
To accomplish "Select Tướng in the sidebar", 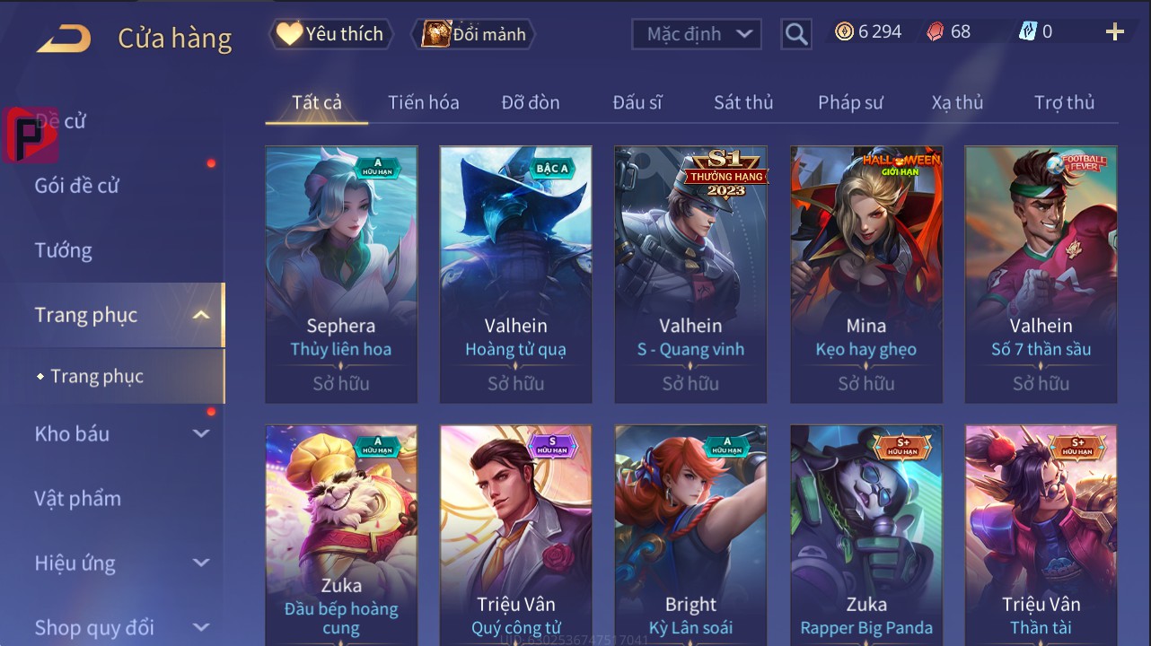I will [63, 250].
